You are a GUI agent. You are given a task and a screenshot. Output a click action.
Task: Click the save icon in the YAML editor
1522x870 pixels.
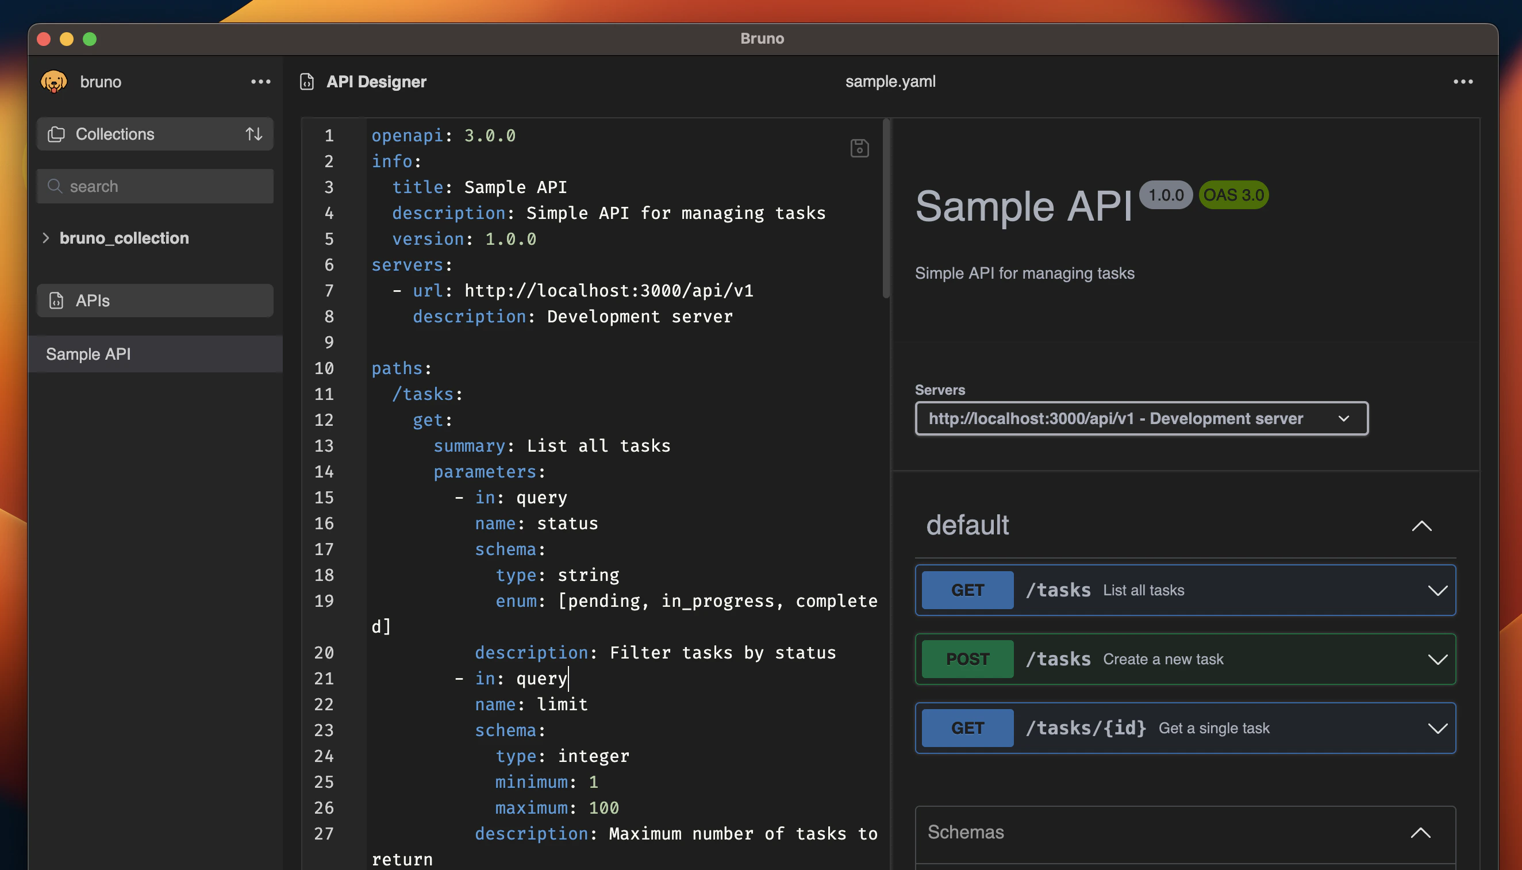tap(859, 148)
